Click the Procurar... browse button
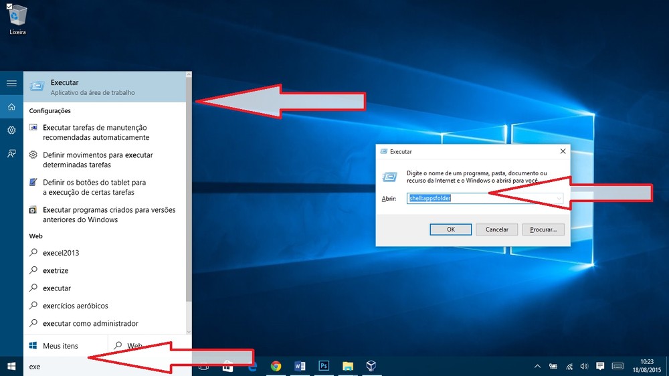 (544, 229)
